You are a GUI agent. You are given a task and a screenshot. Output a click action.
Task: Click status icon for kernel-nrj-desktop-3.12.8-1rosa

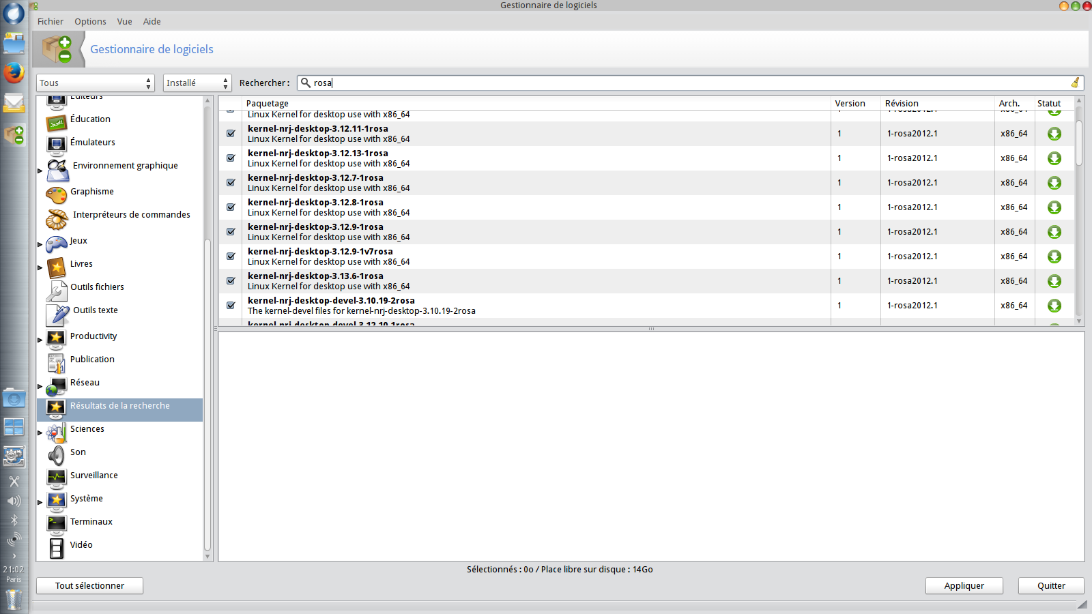tap(1054, 207)
